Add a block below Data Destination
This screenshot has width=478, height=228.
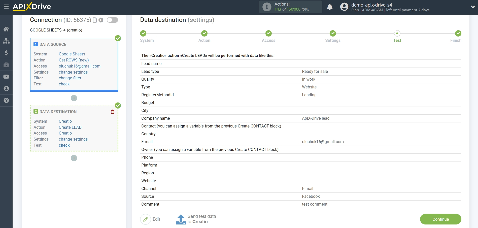(74, 158)
